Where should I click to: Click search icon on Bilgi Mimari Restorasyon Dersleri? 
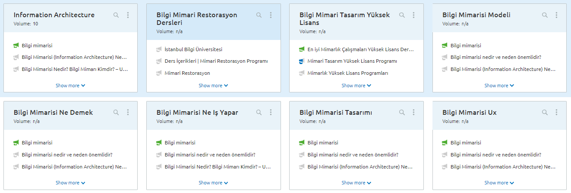pos(259,15)
